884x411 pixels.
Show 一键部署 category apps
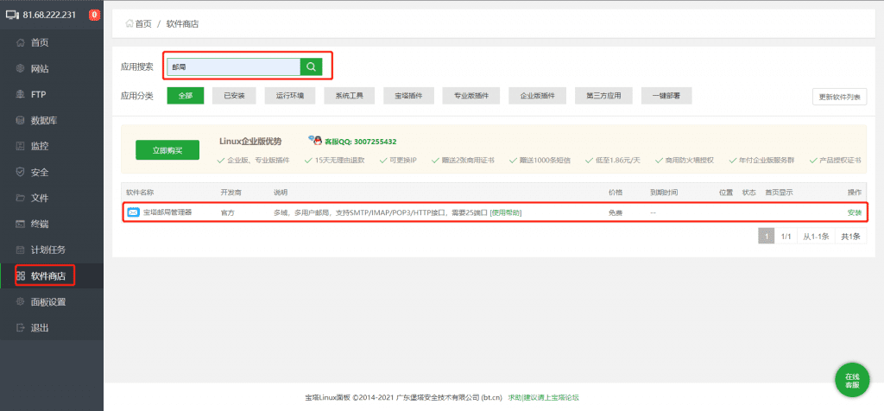point(666,96)
